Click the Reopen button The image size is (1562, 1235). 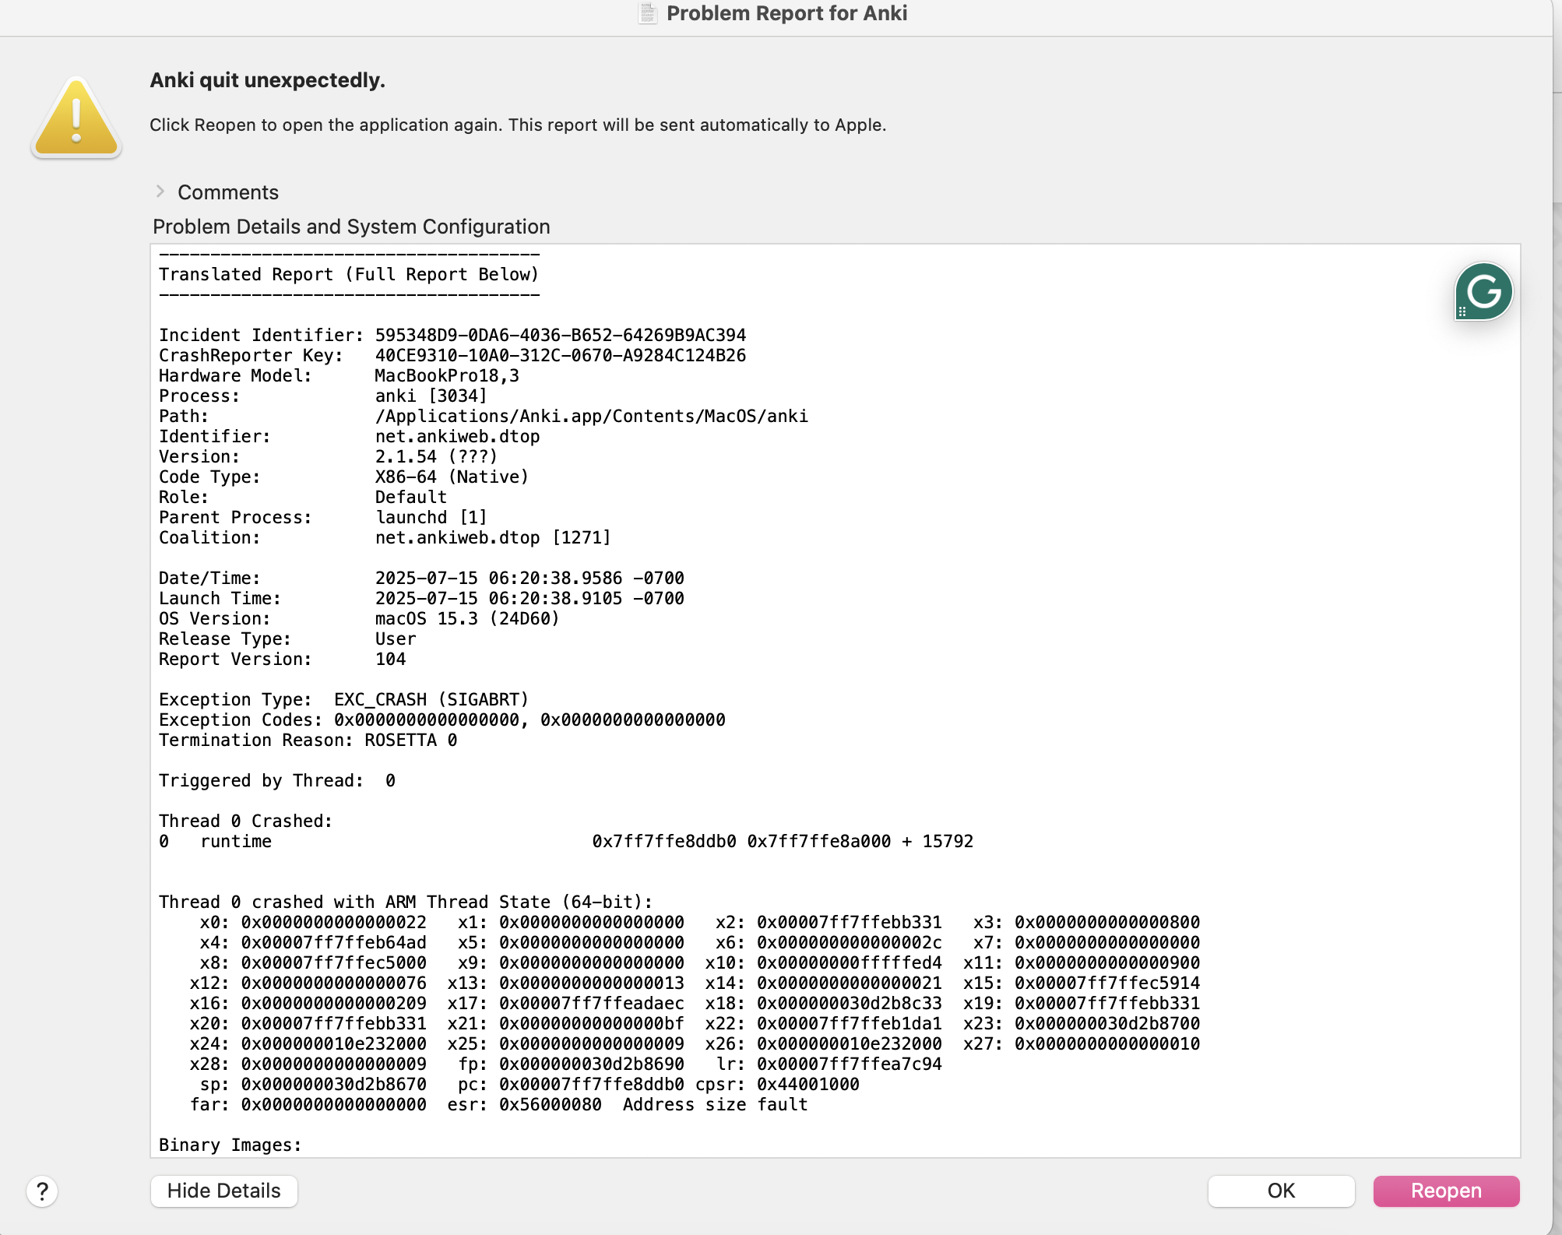pos(1446,1191)
